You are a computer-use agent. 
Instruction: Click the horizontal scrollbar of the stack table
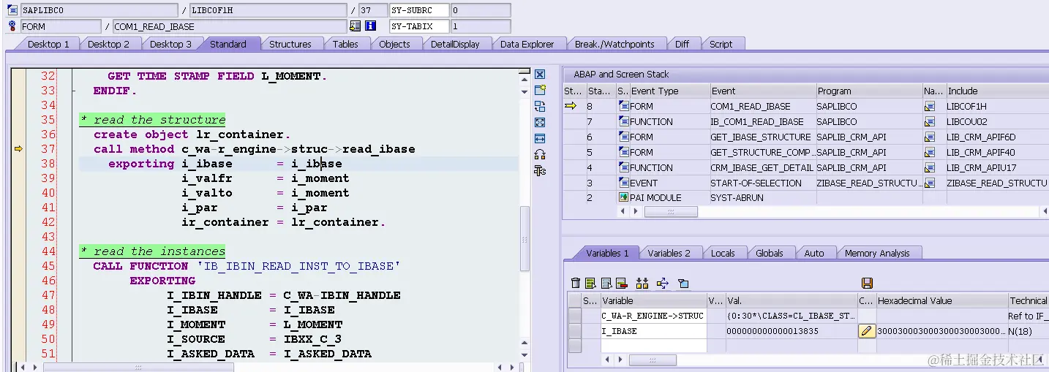pos(671,211)
